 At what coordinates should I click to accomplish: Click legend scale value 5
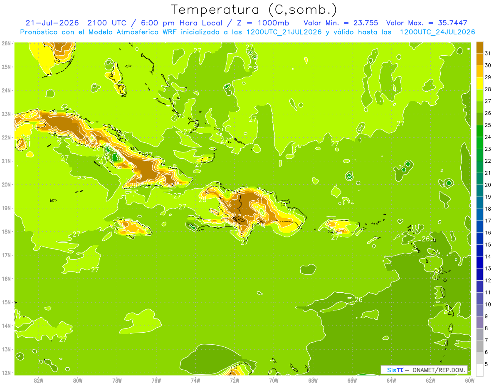487,364
